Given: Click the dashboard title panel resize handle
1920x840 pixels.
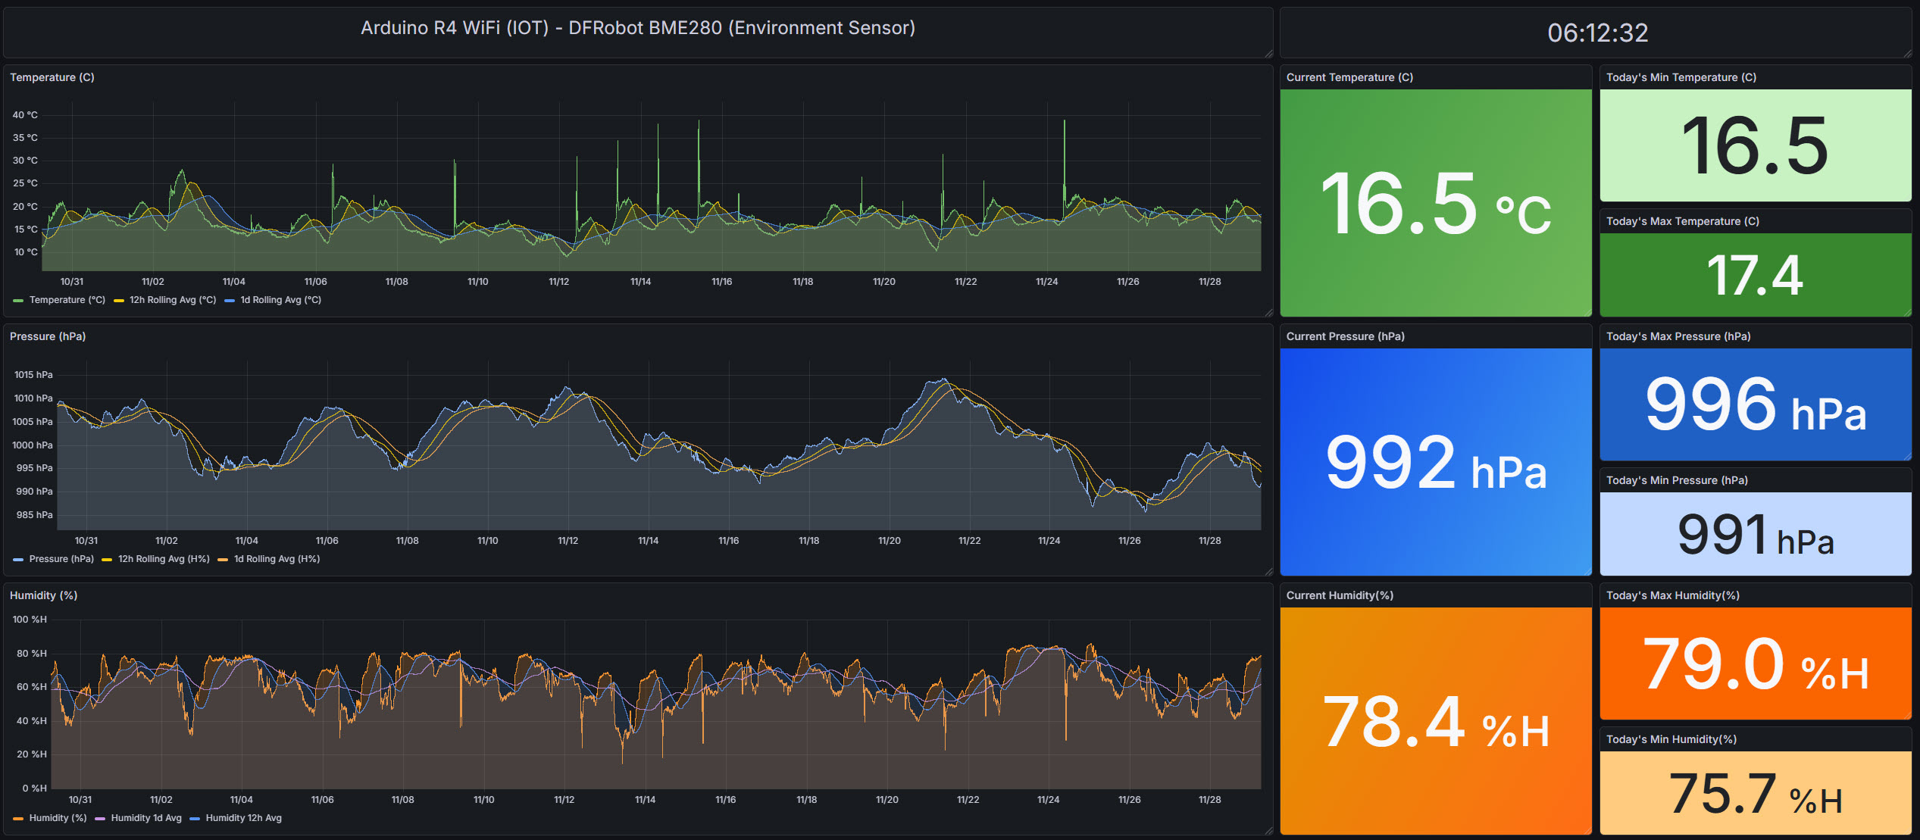Looking at the screenshot, I should click(x=1268, y=53).
